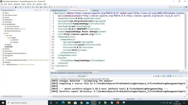Click the green Run toolbar button
Viewport: 188px width, 105px height.
(37, 7)
